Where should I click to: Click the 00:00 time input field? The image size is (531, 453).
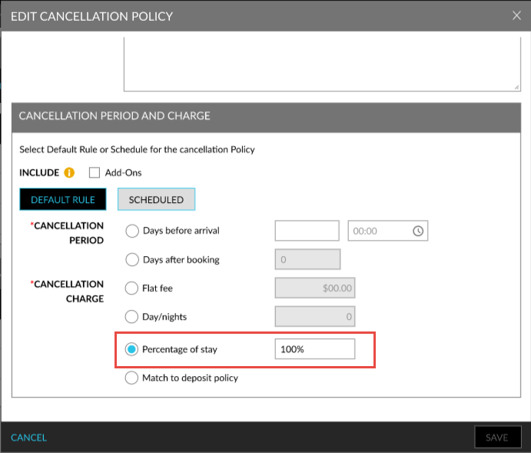click(388, 231)
